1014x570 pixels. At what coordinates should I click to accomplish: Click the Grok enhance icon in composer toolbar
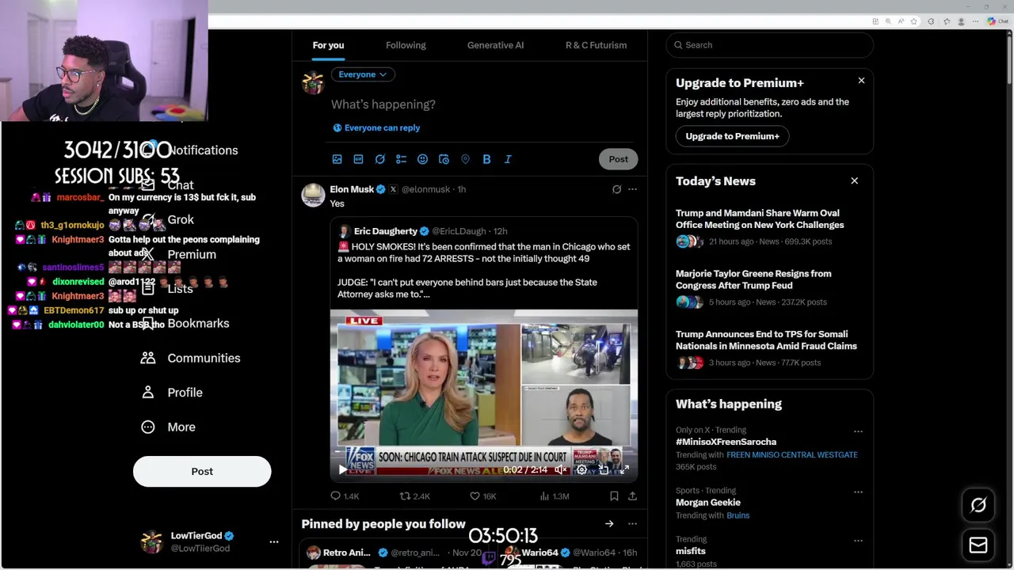[x=379, y=159]
